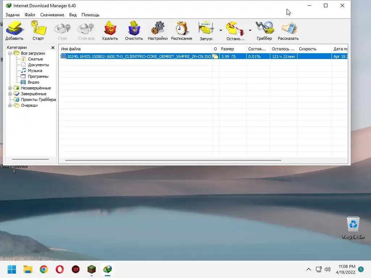
Task: Open the Граббер site grabber icon
Action: pyautogui.click(x=264, y=30)
